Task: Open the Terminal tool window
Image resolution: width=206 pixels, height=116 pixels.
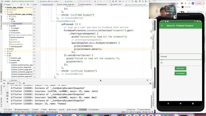Action: tap(53, 110)
